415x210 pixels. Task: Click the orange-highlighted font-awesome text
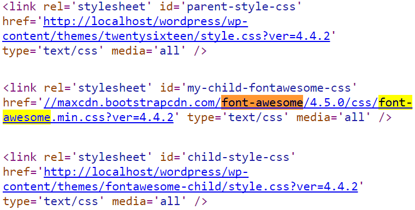[262, 102]
